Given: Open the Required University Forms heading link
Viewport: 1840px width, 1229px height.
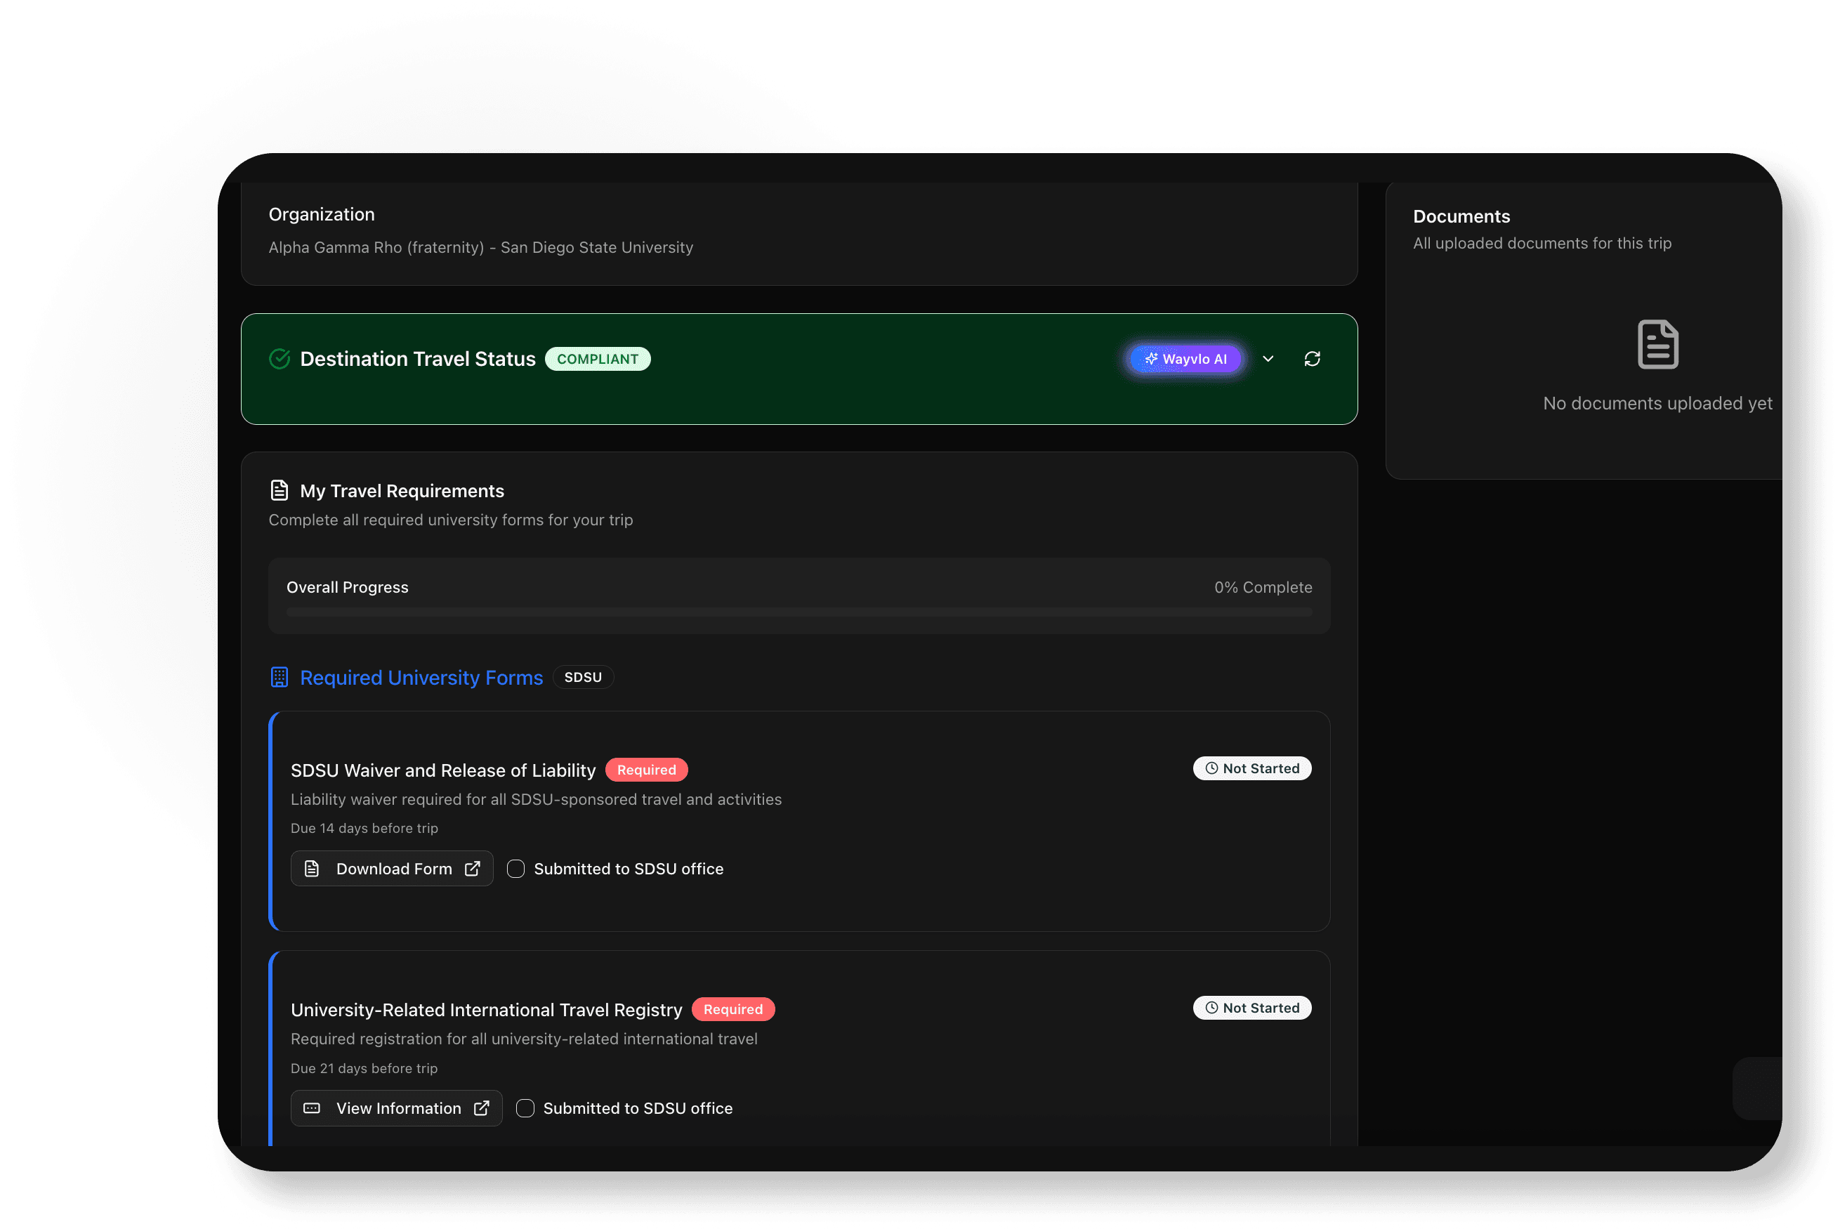Looking at the screenshot, I should coord(421,677).
